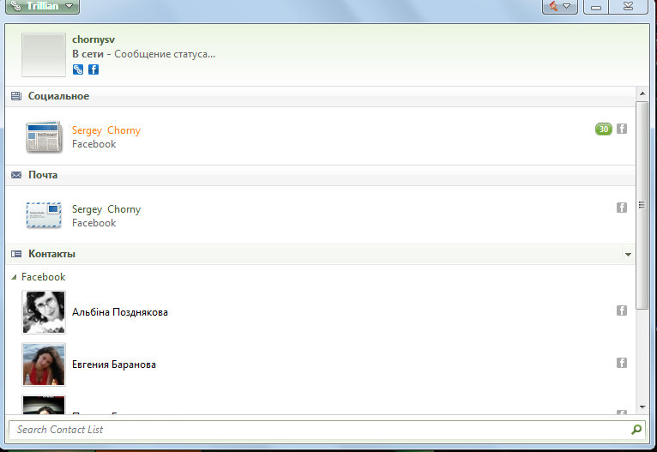This screenshot has width=657, height=452.
Task: Click Евгения Баранова's avatar photo
Action: [44, 365]
